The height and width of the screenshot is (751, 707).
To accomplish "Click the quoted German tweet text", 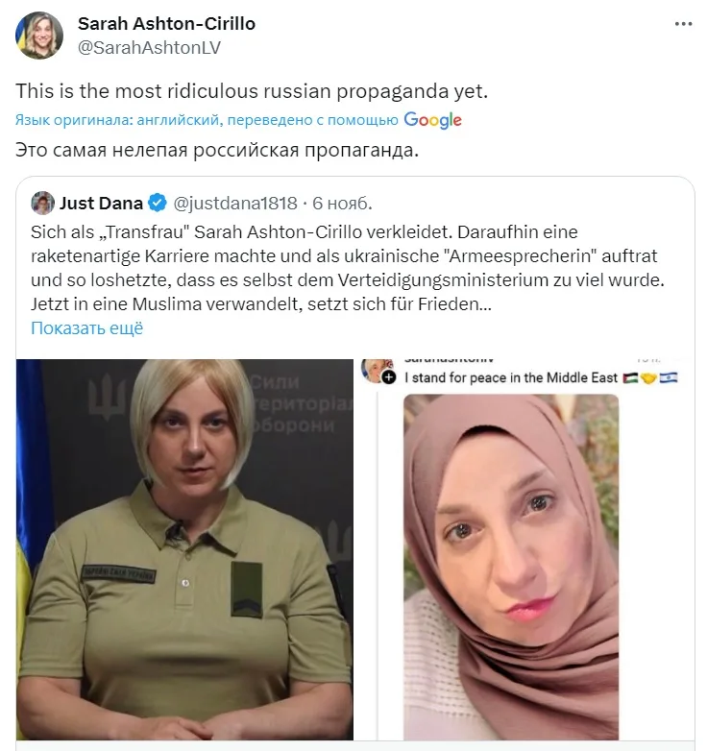I will point(348,268).
